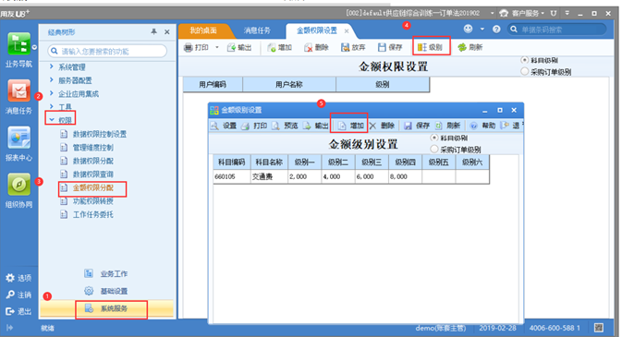The width and height of the screenshot is (622, 337).
Task: Click the 打印 button in main toolbar
Action: [197, 48]
